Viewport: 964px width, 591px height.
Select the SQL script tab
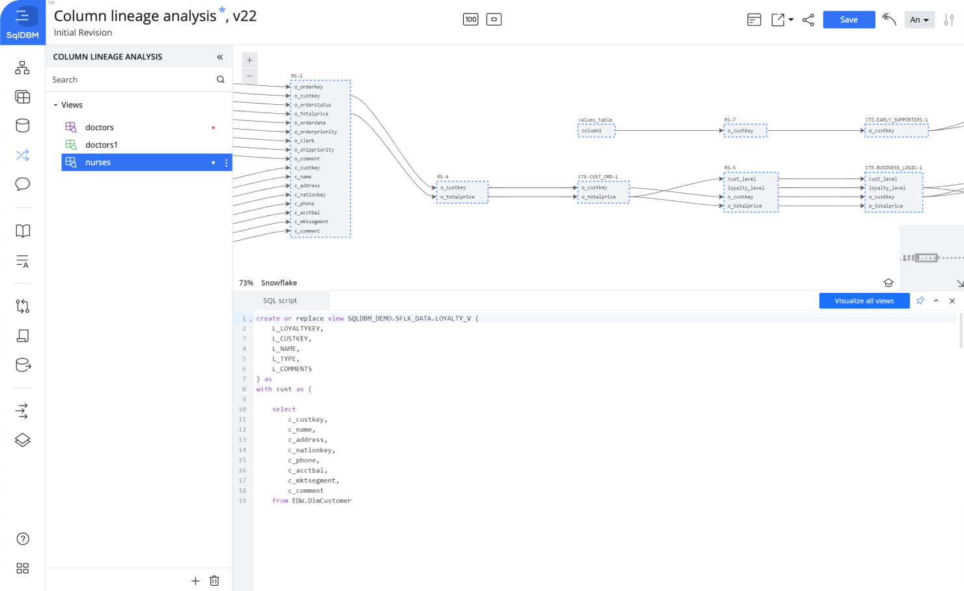click(x=280, y=301)
